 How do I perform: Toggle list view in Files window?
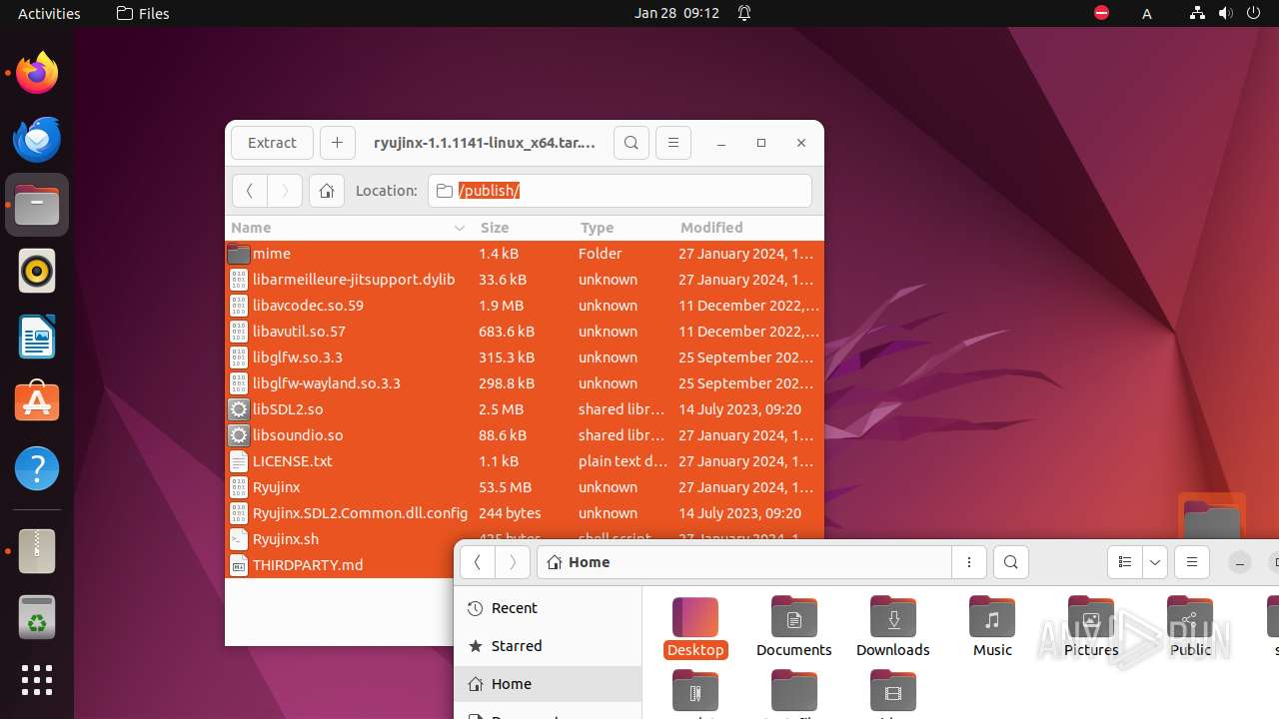(x=1125, y=562)
